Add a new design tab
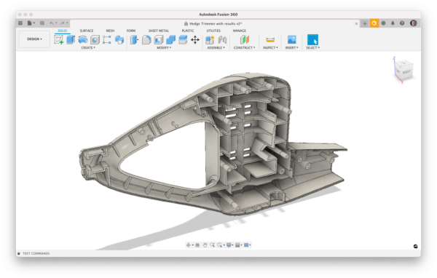 (365, 23)
